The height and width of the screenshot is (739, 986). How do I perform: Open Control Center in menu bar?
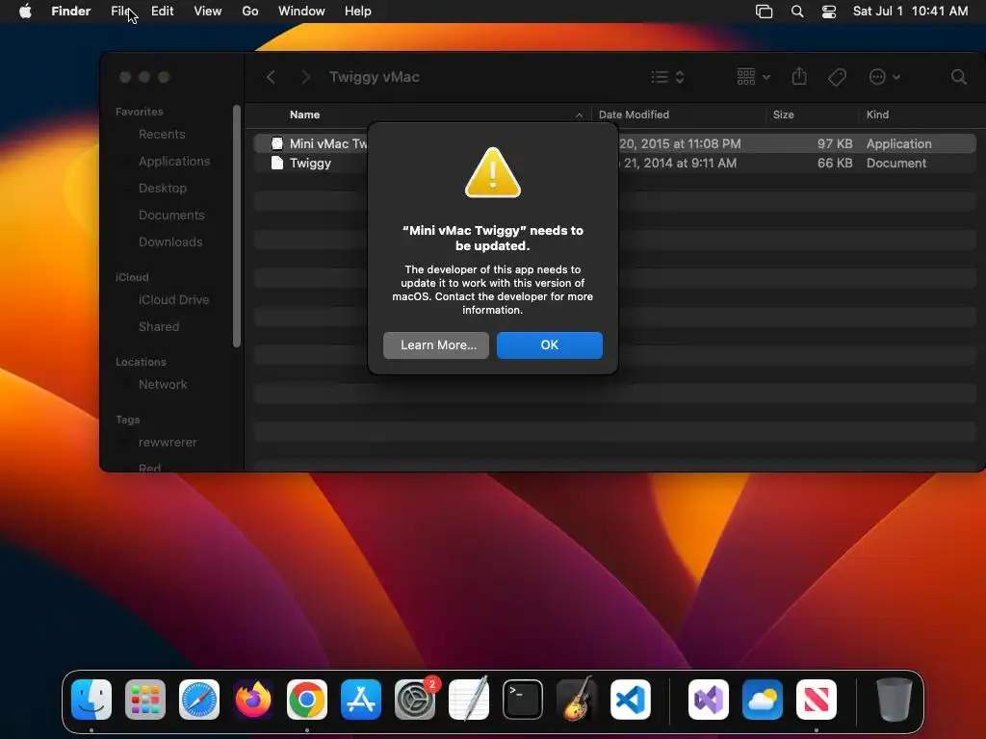[x=829, y=12]
